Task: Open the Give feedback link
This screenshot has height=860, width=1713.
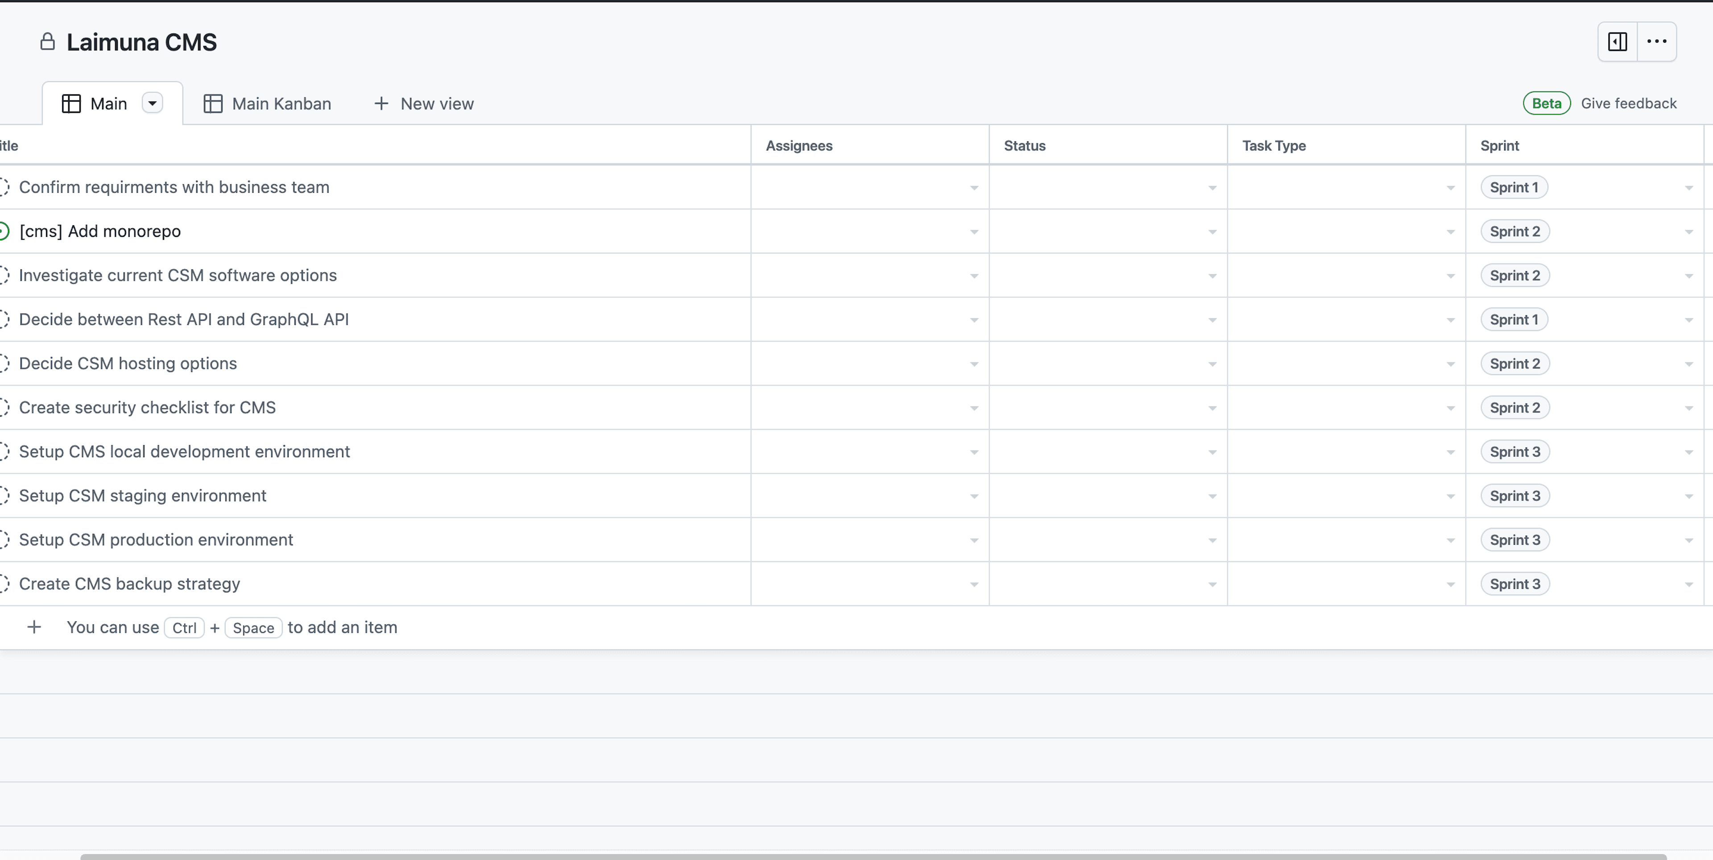Action: click(1629, 103)
